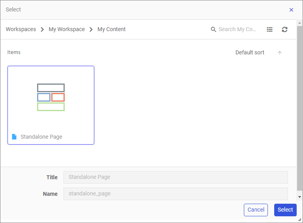Click the chevron after My Workspace breadcrumb
This screenshot has width=303, height=223.
(91, 30)
